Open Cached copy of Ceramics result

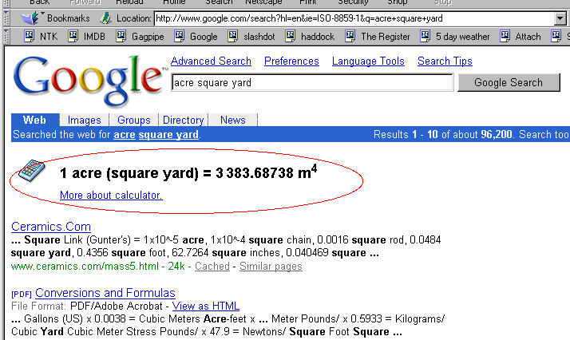click(x=212, y=267)
